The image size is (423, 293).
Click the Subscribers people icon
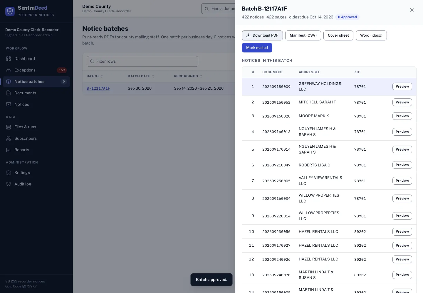coord(9,138)
